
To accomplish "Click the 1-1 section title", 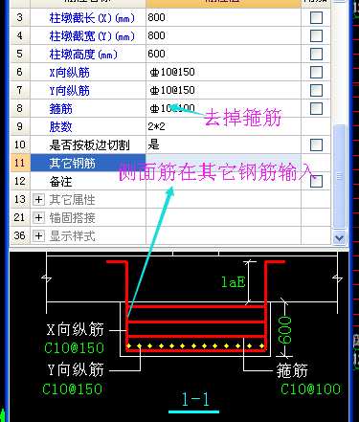I will coord(195,399).
